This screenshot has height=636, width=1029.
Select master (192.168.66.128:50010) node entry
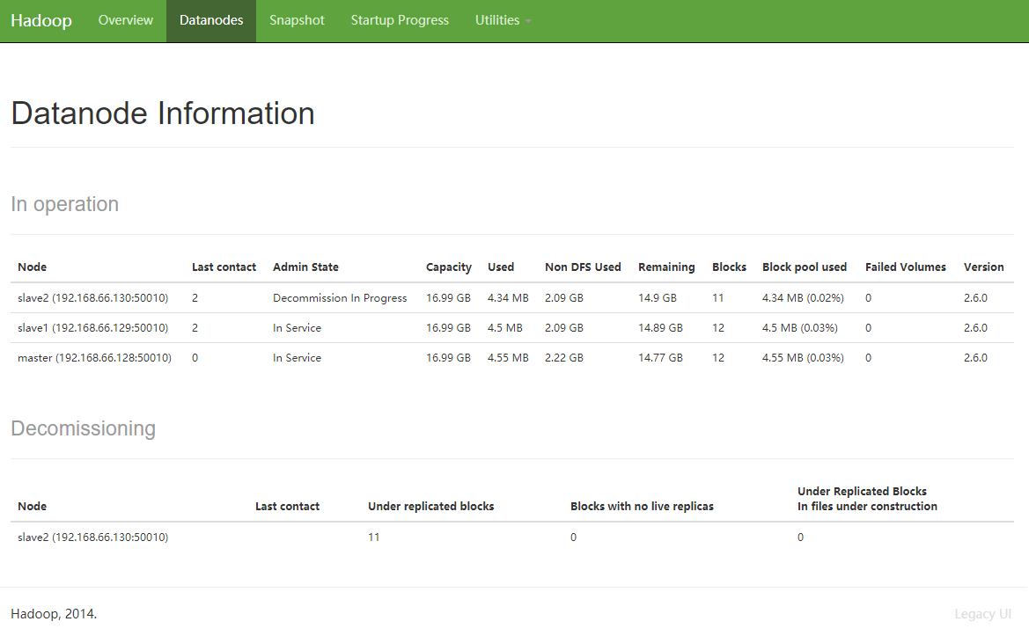[94, 358]
